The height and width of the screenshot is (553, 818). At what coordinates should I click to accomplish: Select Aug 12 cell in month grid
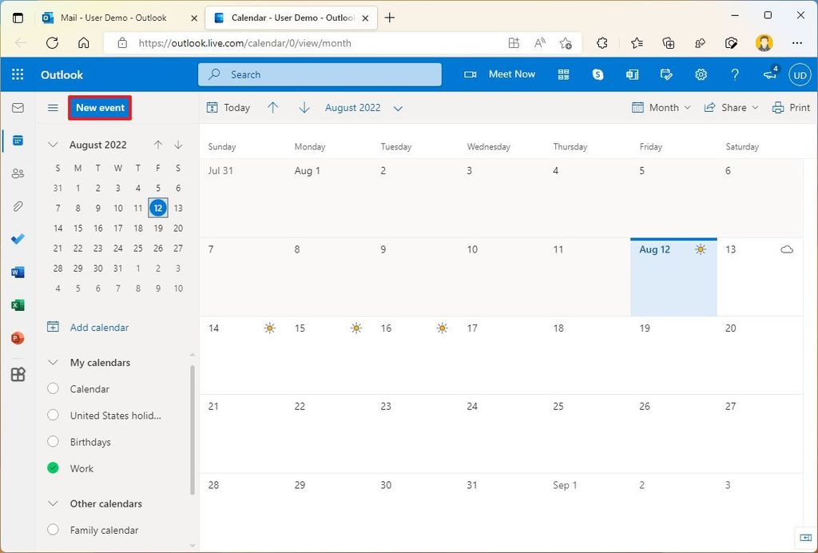click(x=673, y=277)
